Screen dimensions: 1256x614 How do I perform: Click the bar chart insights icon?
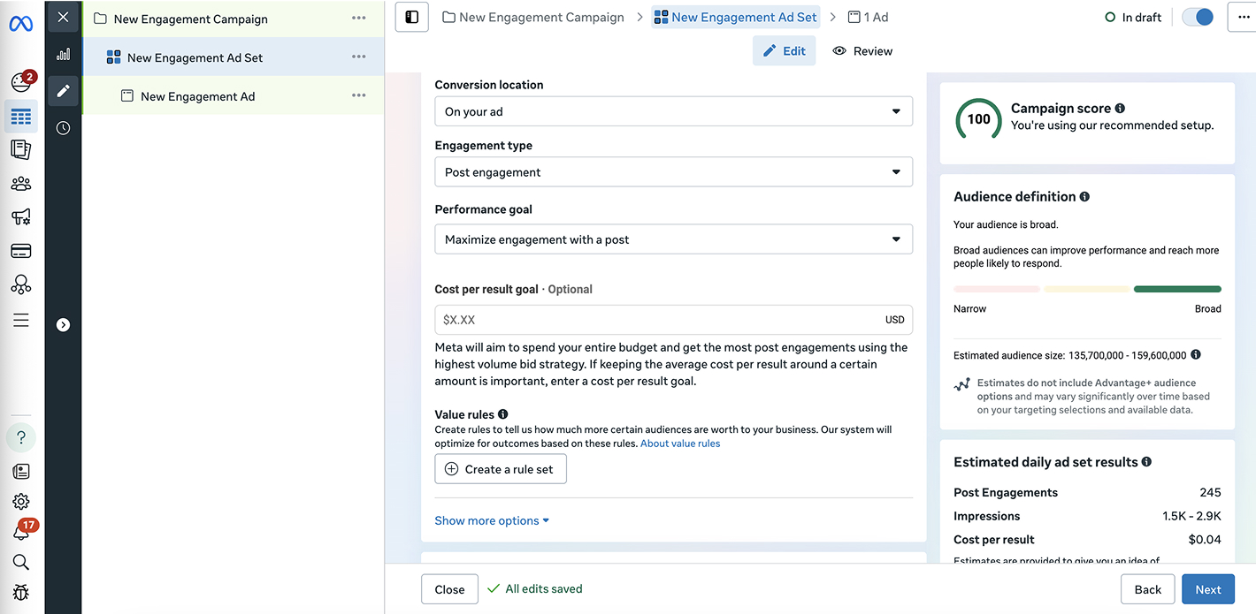pyautogui.click(x=63, y=54)
